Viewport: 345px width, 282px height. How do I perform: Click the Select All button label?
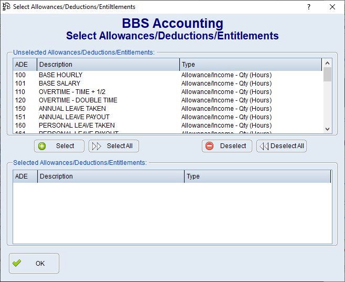tap(120, 146)
